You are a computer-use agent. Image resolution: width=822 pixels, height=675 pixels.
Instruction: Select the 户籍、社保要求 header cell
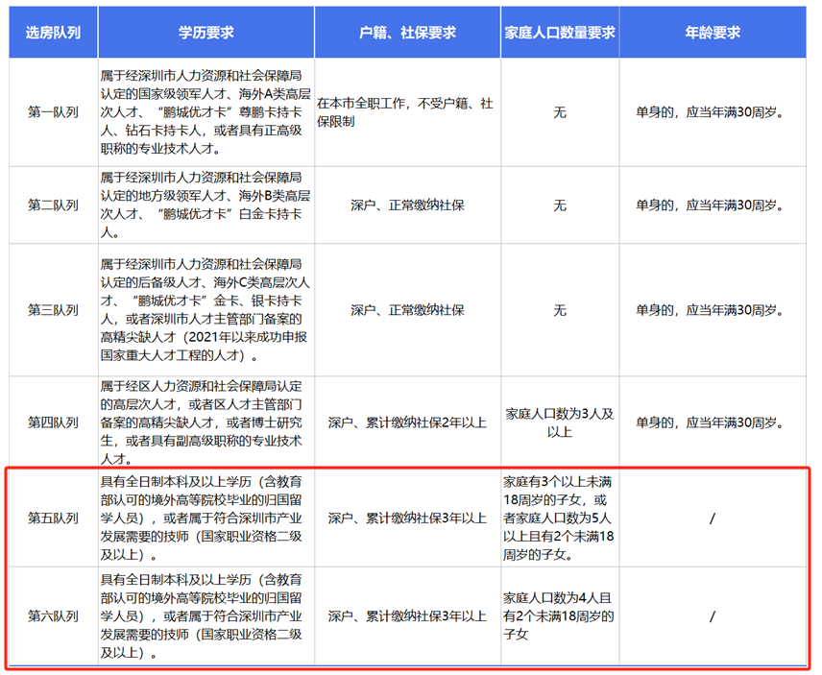(407, 33)
